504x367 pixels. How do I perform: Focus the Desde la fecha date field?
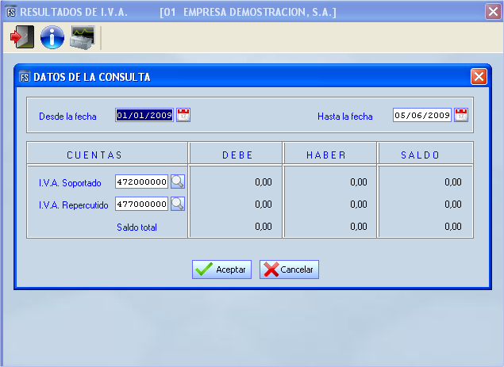(144, 115)
